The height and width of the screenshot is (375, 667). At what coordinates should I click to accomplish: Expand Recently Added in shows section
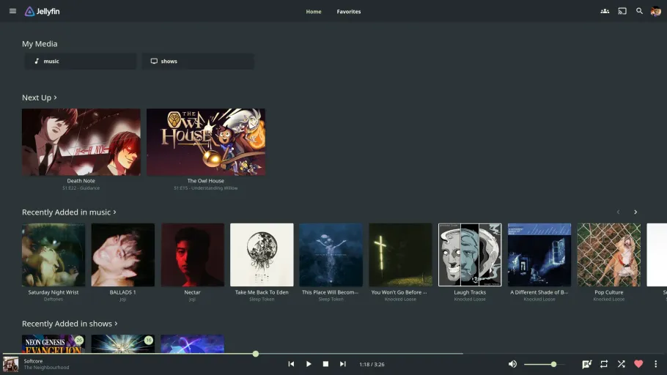(x=70, y=324)
